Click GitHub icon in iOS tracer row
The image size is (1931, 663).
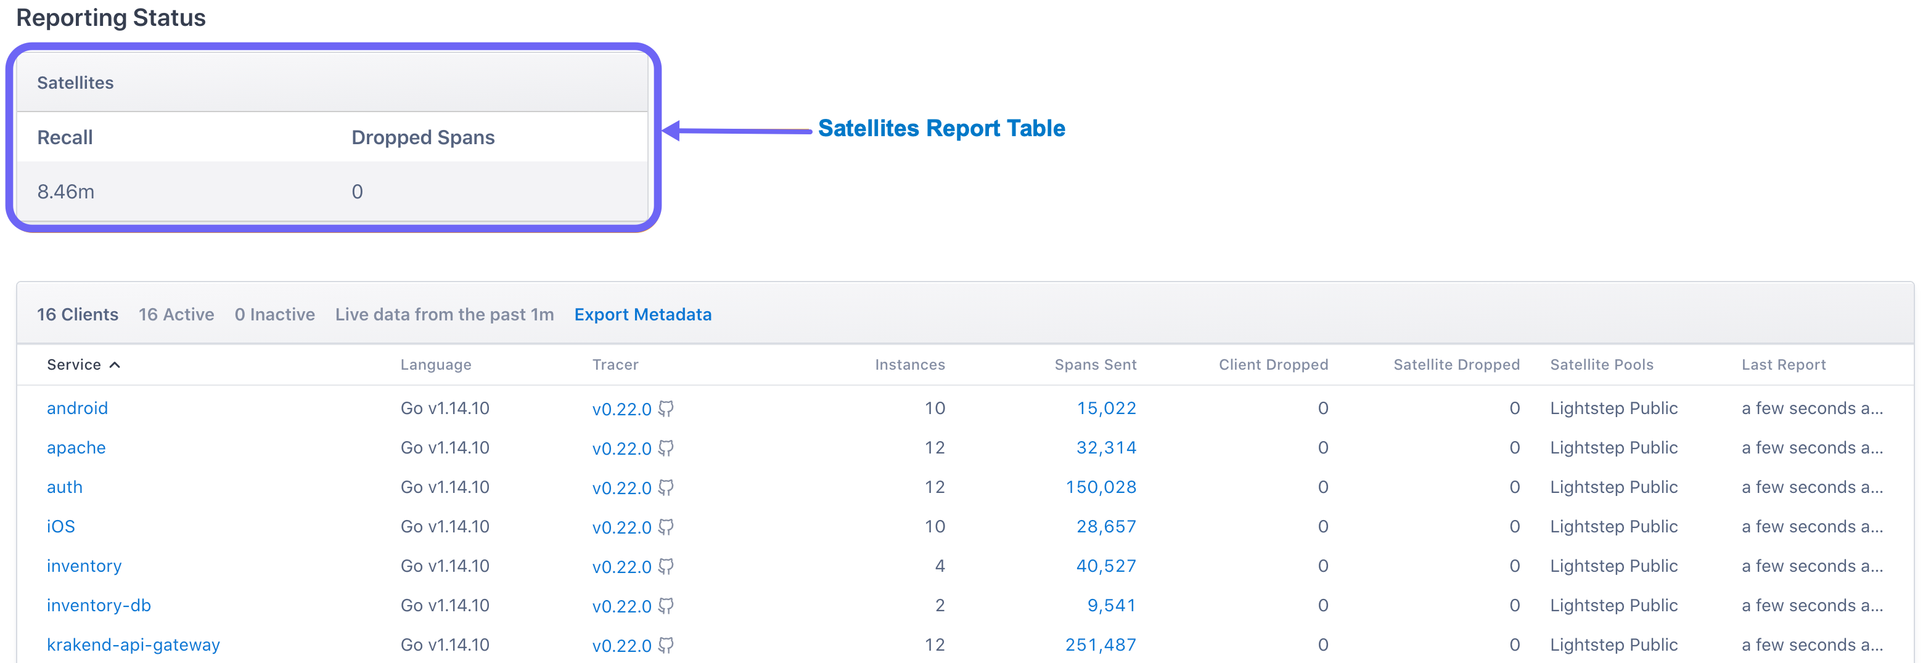[x=666, y=527]
